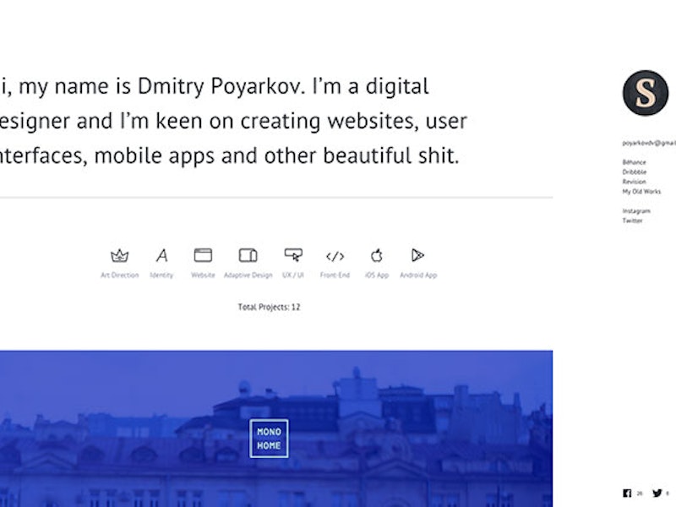Screen dimensions: 676x507
Task: Select the UX/UI cursor icon
Action: pos(292,256)
